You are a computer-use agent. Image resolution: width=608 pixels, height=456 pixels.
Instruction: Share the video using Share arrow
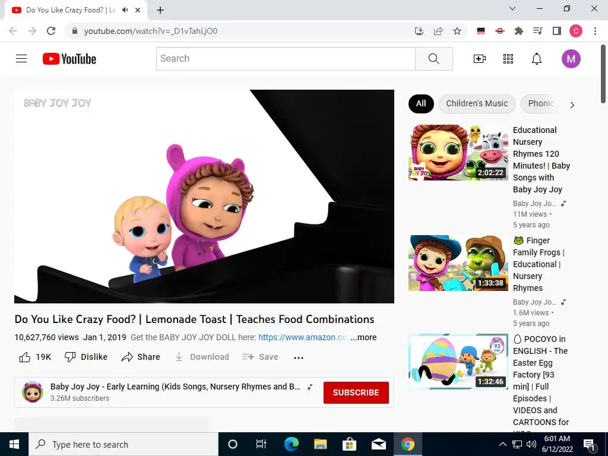(x=140, y=357)
